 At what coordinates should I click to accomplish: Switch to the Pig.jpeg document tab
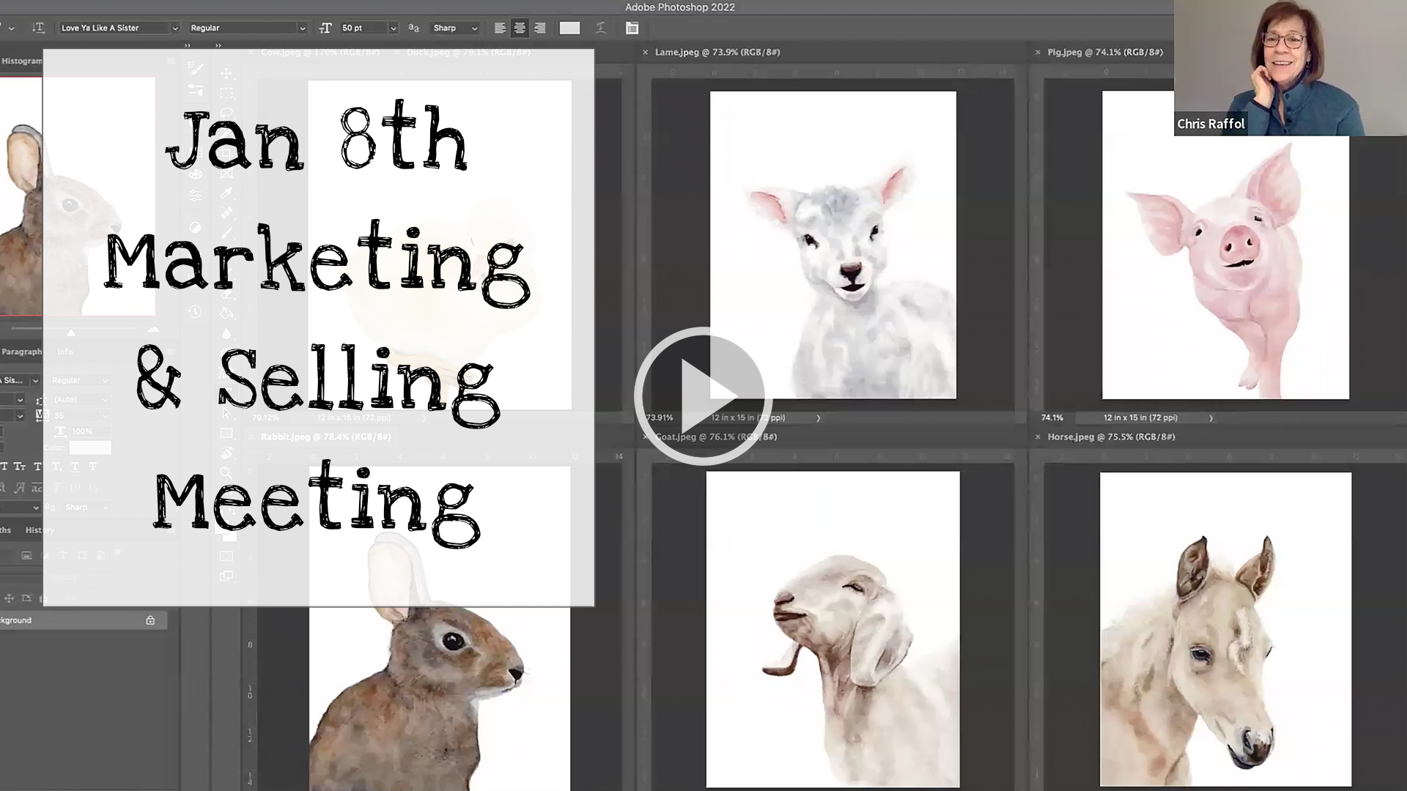(1105, 52)
